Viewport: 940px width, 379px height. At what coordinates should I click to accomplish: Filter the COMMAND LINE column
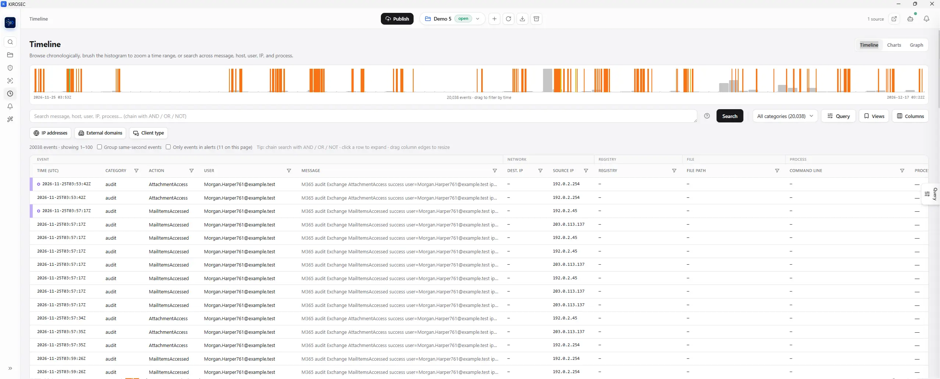click(x=902, y=171)
